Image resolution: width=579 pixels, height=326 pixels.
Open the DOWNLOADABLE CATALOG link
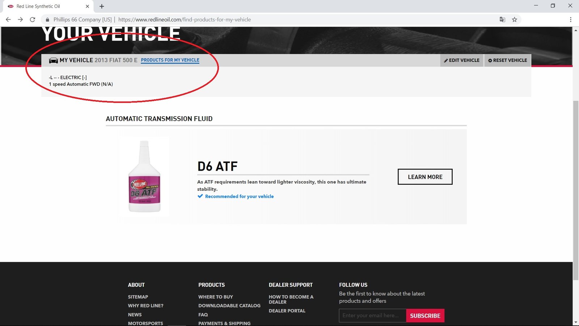click(229, 306)
